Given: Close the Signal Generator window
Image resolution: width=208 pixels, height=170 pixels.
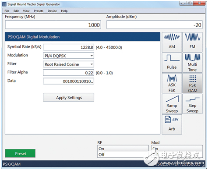Looking at the screenshot, I should click(200, 3).
